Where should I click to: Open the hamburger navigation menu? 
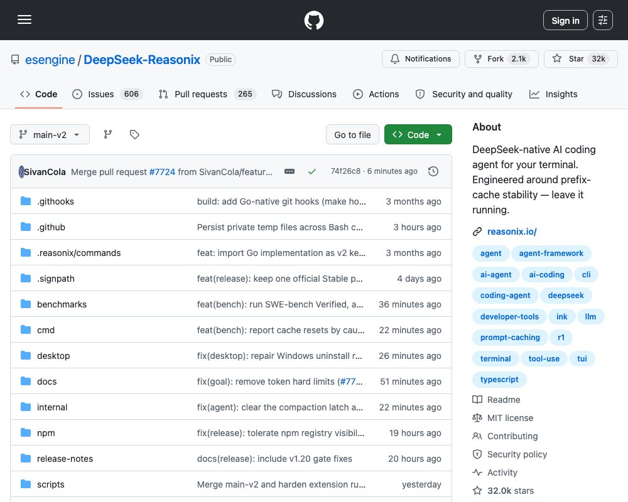pyautogui.click(x=24, y=19)
